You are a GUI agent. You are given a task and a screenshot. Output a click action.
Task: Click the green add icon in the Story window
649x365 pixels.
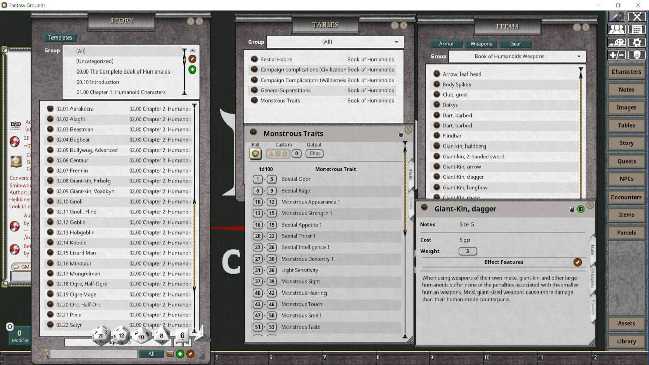click(x=192, y=69)
